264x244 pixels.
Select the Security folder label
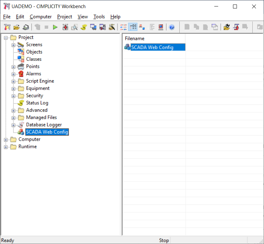click(x=35, y=95)
